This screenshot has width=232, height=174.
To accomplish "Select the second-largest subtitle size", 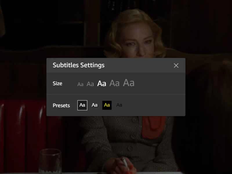I will (x=115, y=83).
